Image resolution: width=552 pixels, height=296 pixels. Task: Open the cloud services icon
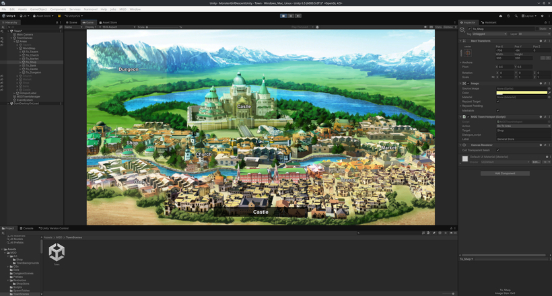coord(501,16)
